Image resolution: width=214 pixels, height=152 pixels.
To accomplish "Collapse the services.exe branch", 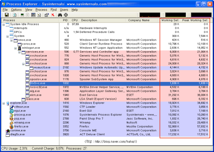I will tap(19, 52).
